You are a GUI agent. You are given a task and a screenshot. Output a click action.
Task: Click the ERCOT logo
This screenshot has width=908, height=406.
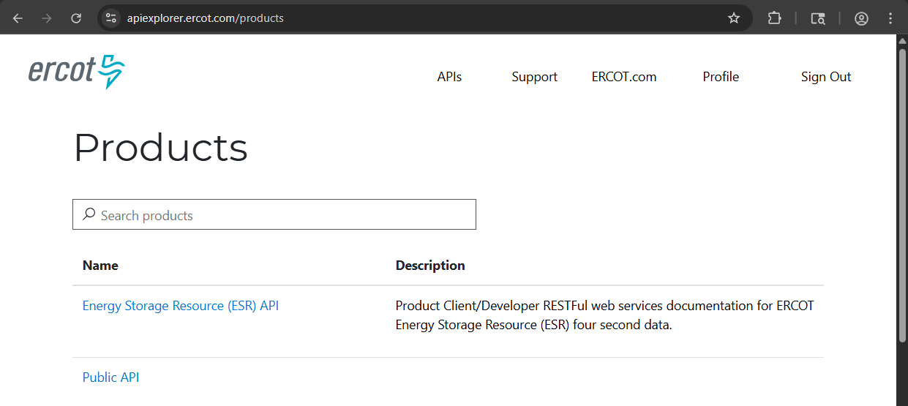(77, 72)
